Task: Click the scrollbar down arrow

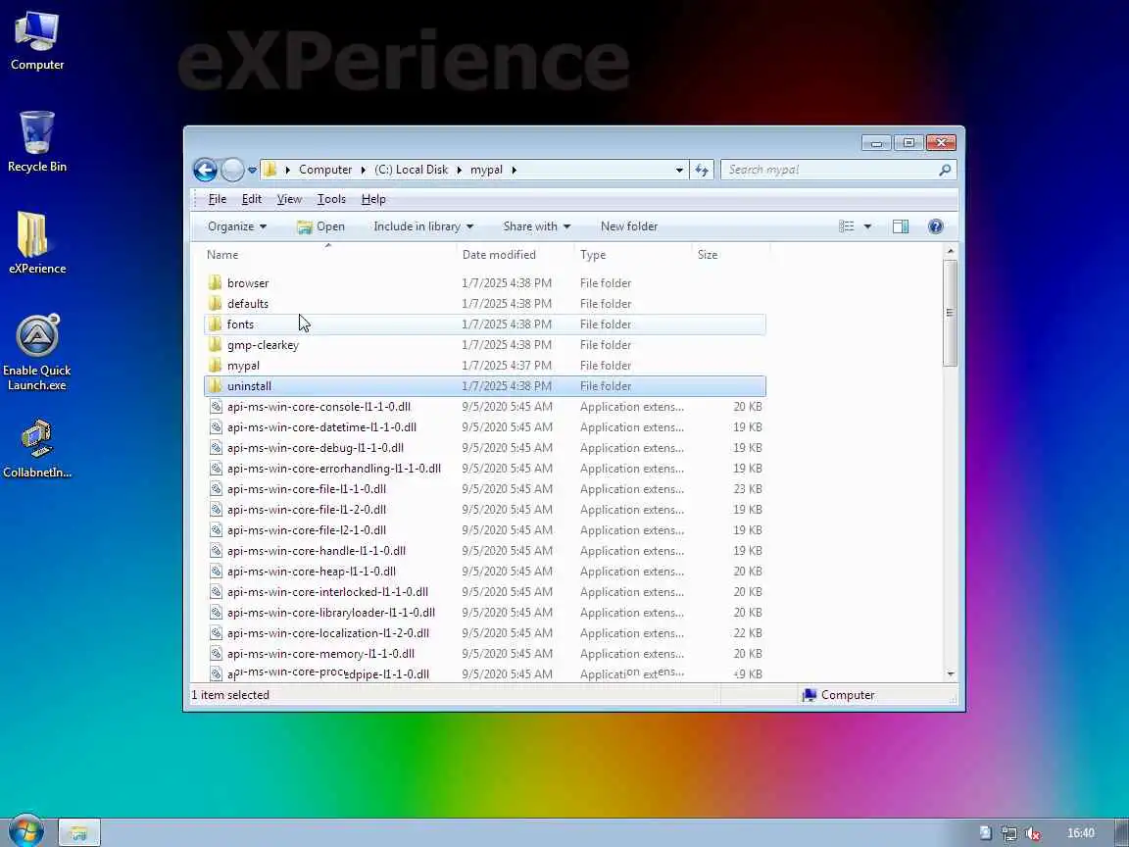Action: click(x=951, y=674)
